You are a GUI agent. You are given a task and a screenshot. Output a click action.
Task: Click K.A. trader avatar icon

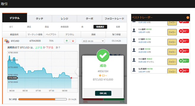pos(134,30)
